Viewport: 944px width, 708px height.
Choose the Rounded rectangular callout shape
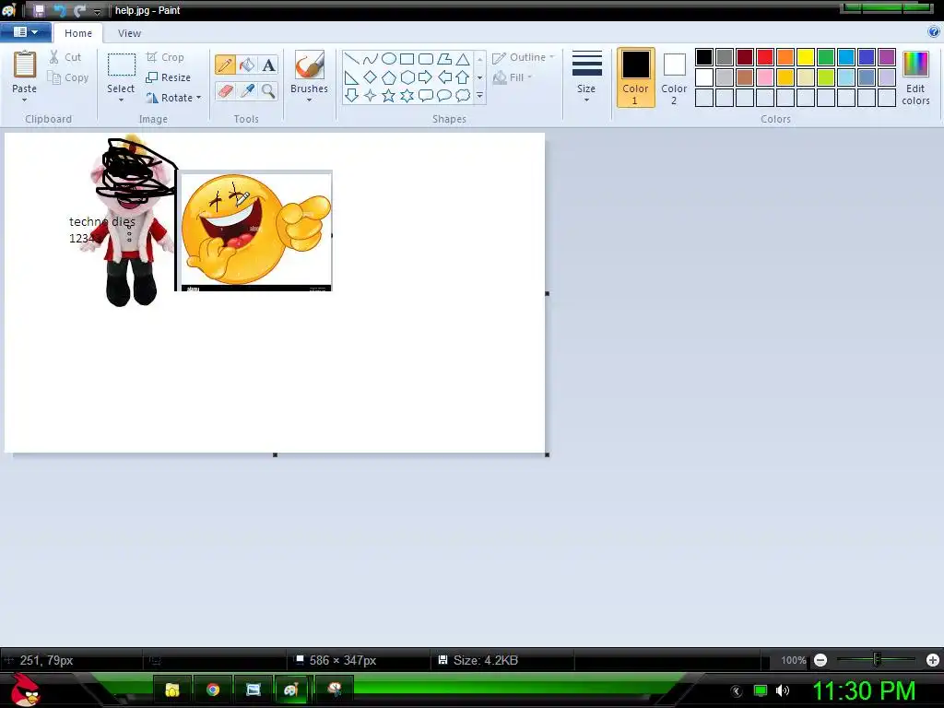click(426, 95)
